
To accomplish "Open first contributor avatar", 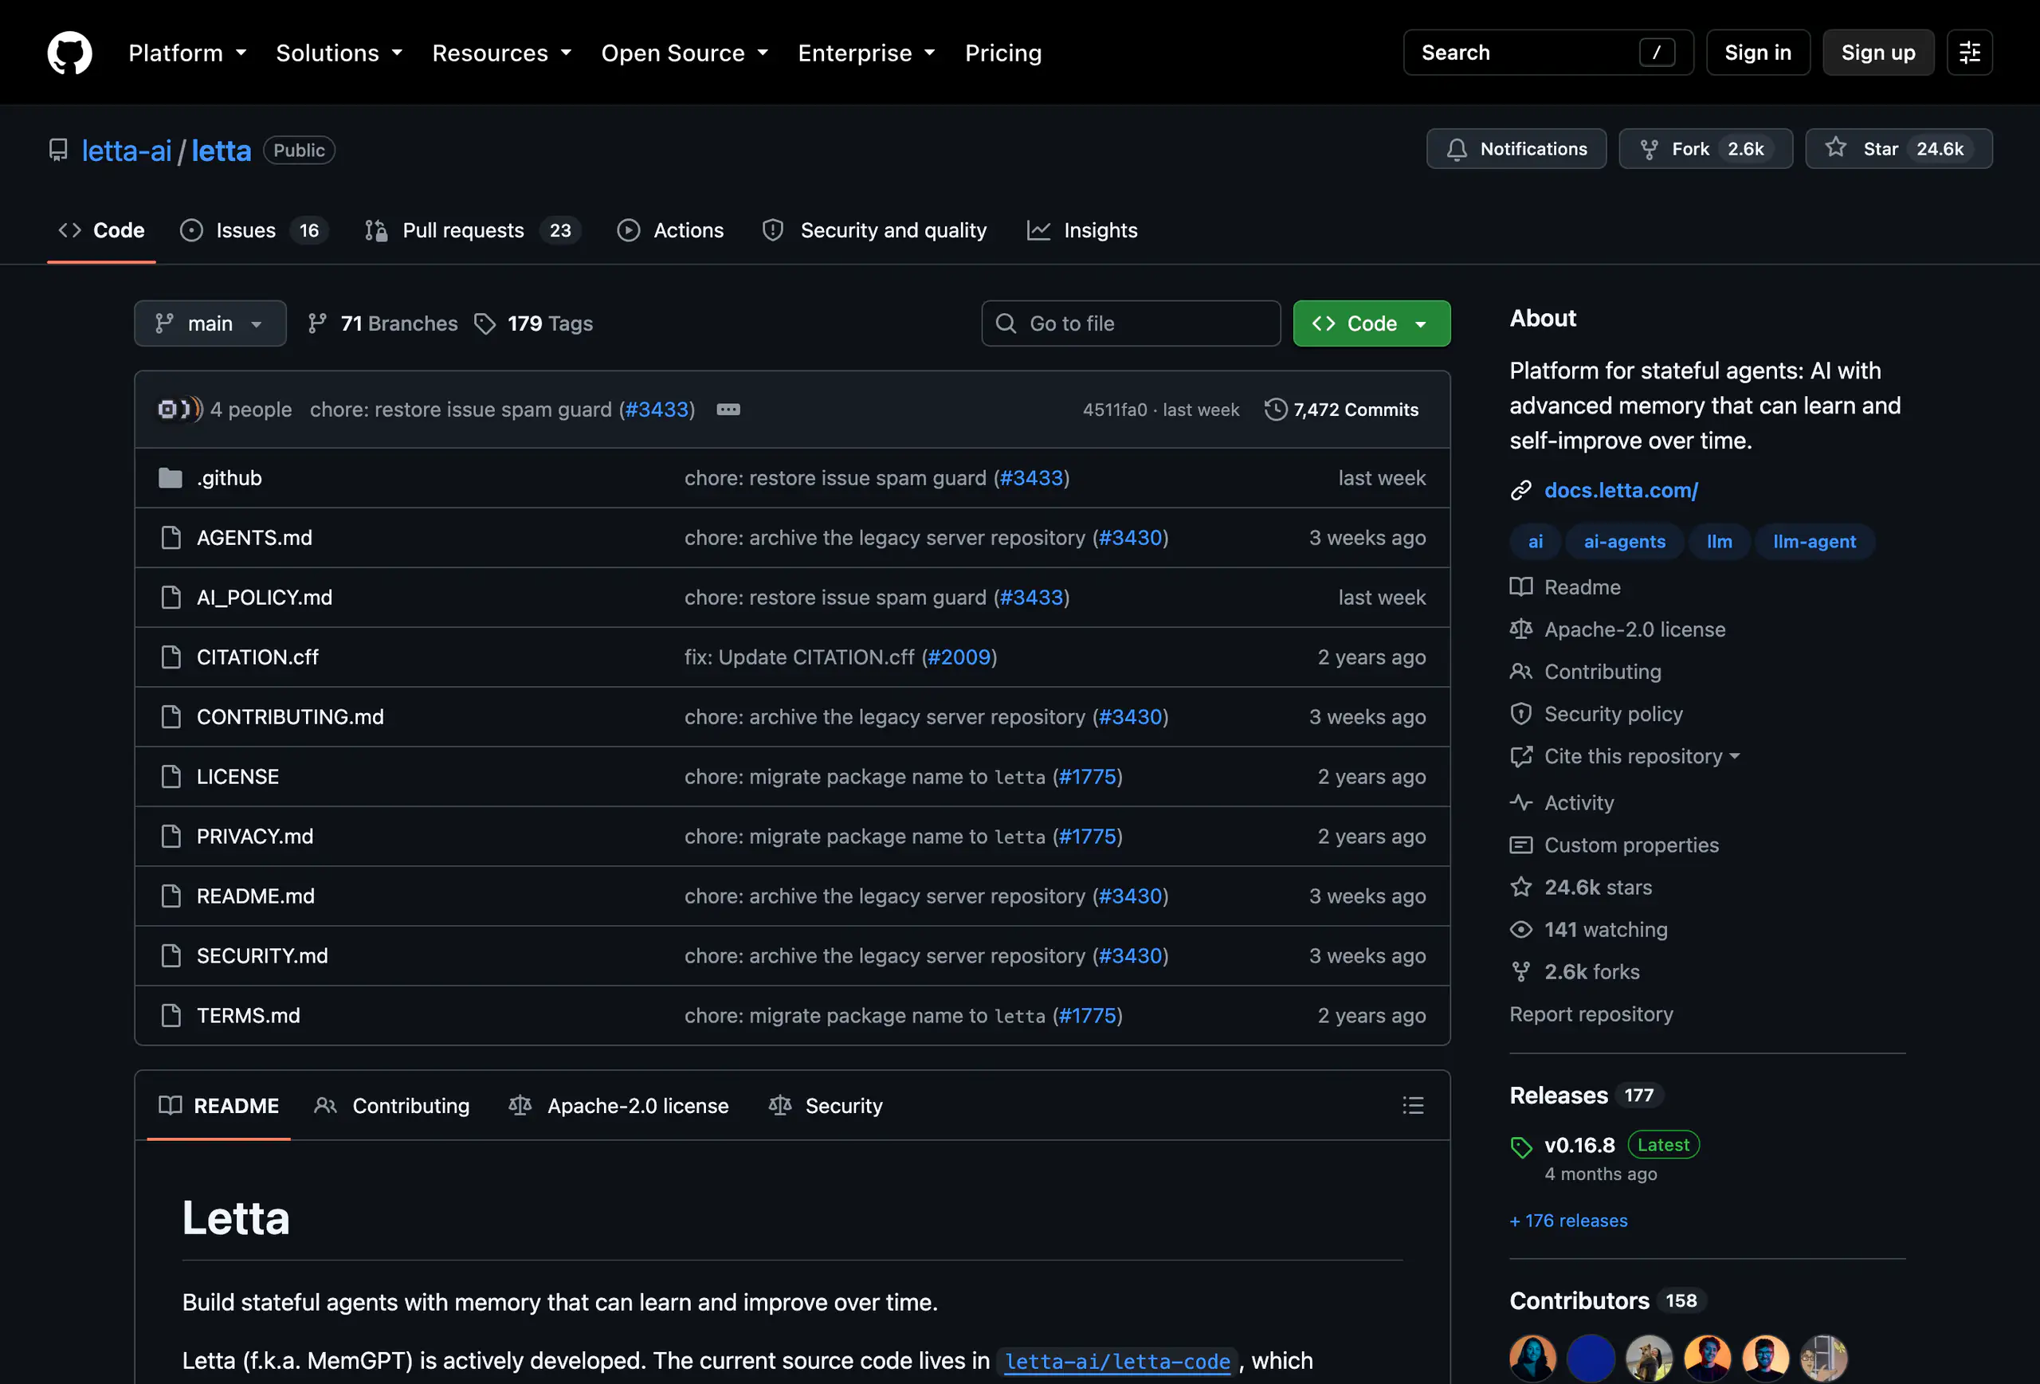I will 1532,1358.
